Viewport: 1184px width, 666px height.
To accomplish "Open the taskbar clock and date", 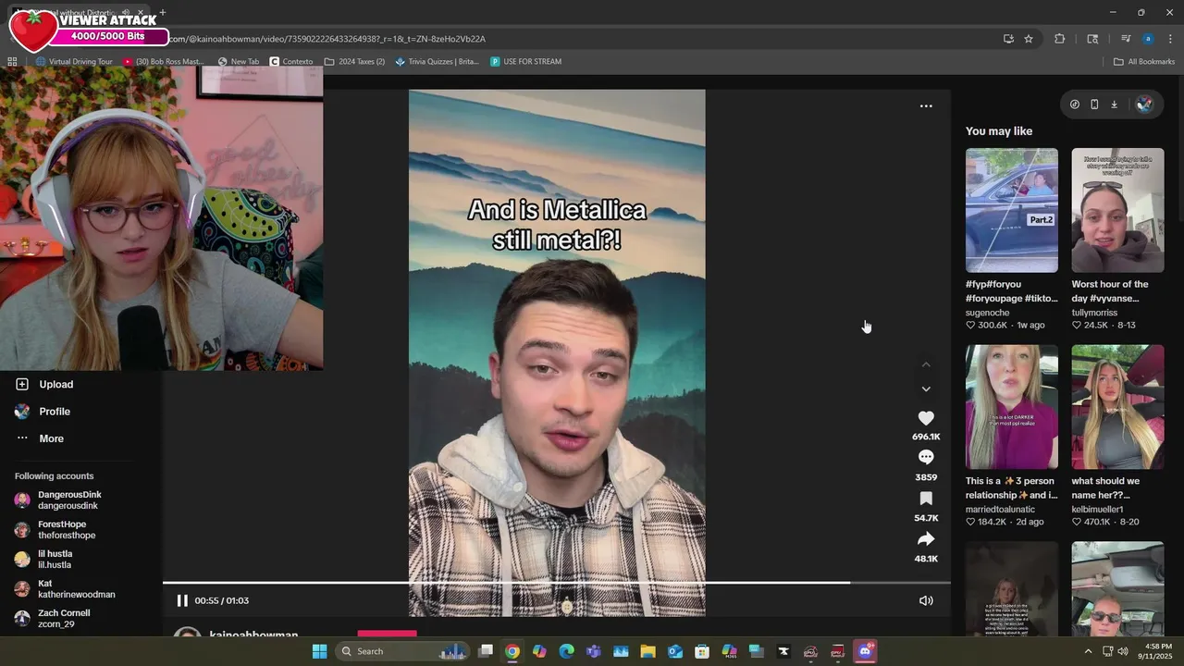I will click(1154, 651).
